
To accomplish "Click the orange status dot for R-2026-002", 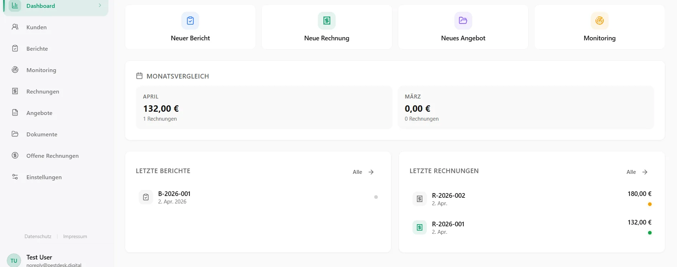I will (x=649, y=204).
